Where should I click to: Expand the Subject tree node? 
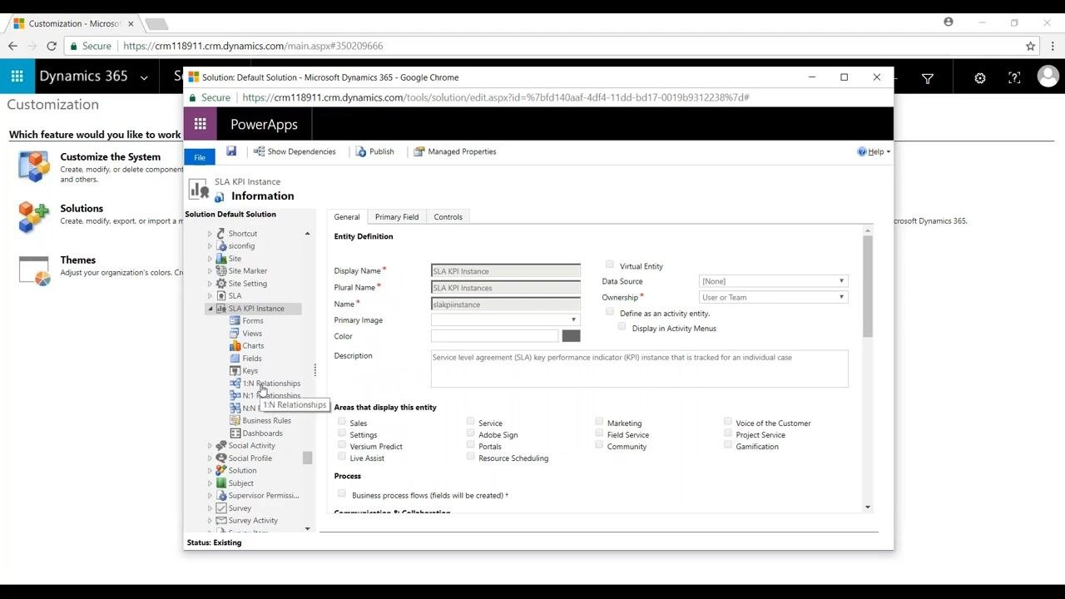[x=210, y=483]
